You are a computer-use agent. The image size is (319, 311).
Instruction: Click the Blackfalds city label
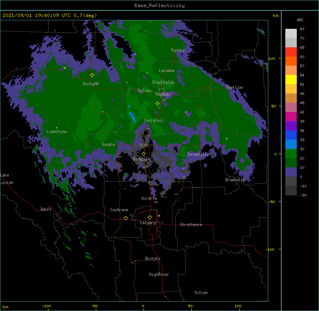tap(163, 82)
